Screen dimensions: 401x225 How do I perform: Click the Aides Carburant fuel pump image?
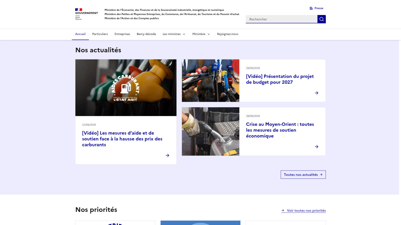126,87
